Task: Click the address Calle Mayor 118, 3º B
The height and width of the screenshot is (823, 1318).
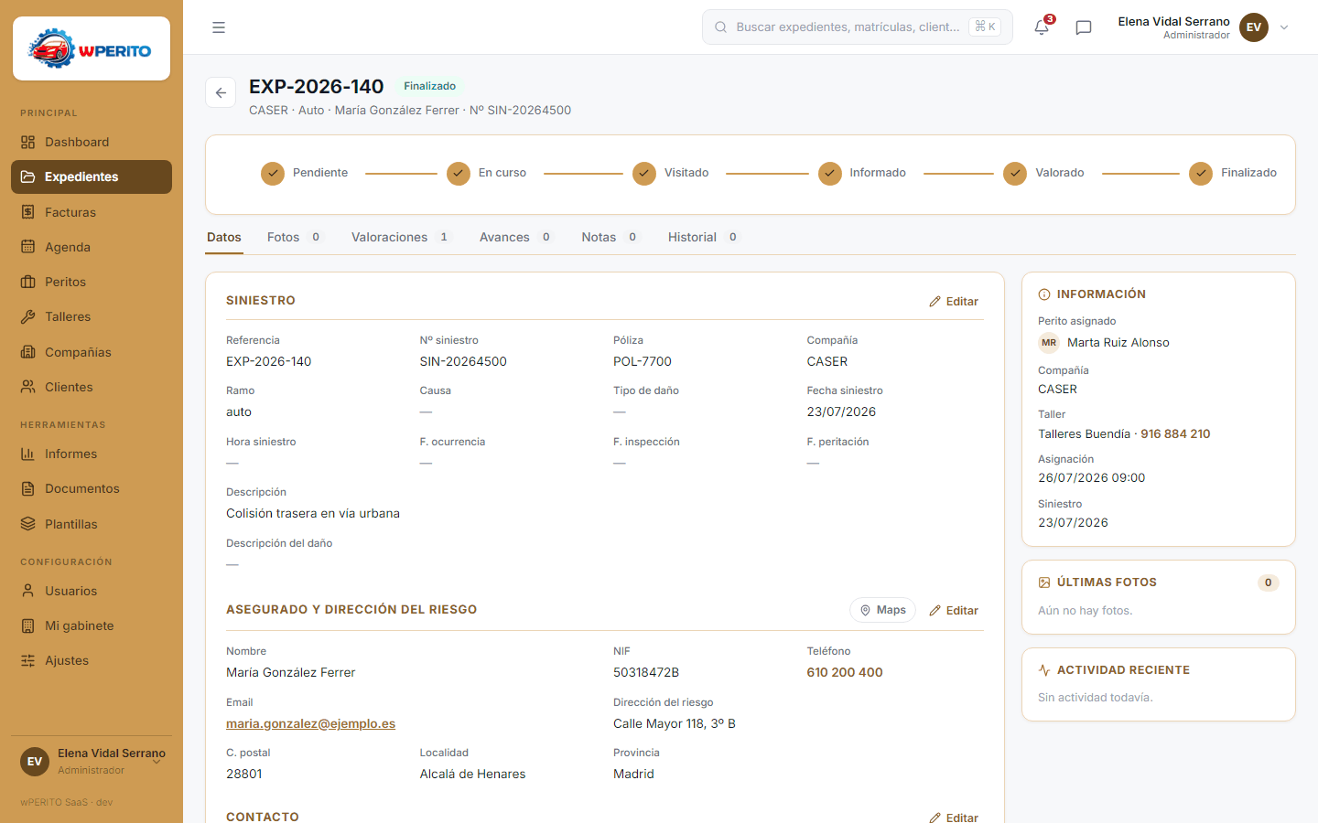Action: click(x=675, y=723)
